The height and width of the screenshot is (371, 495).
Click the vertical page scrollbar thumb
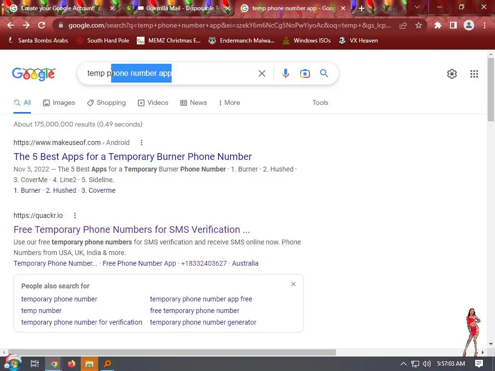tap(491, 89)
